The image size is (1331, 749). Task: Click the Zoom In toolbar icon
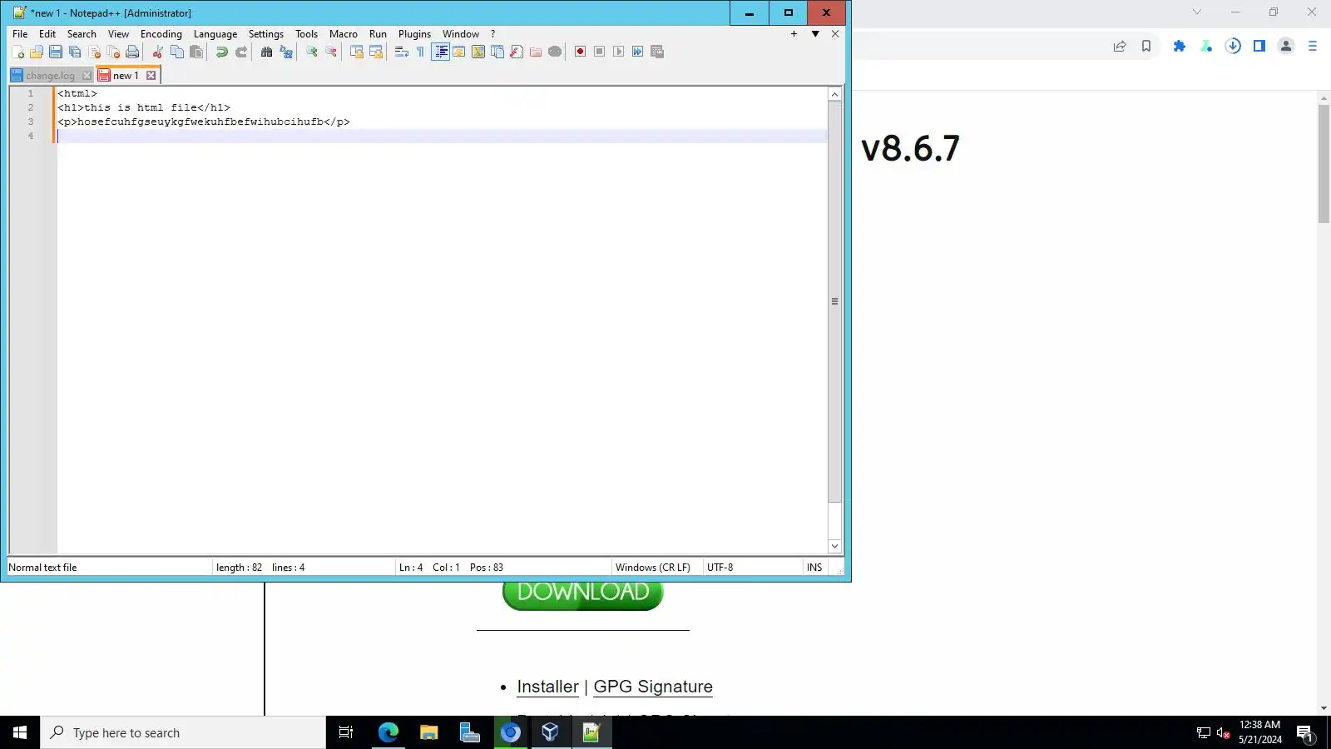pyautogui.click(x=311, y=52)
